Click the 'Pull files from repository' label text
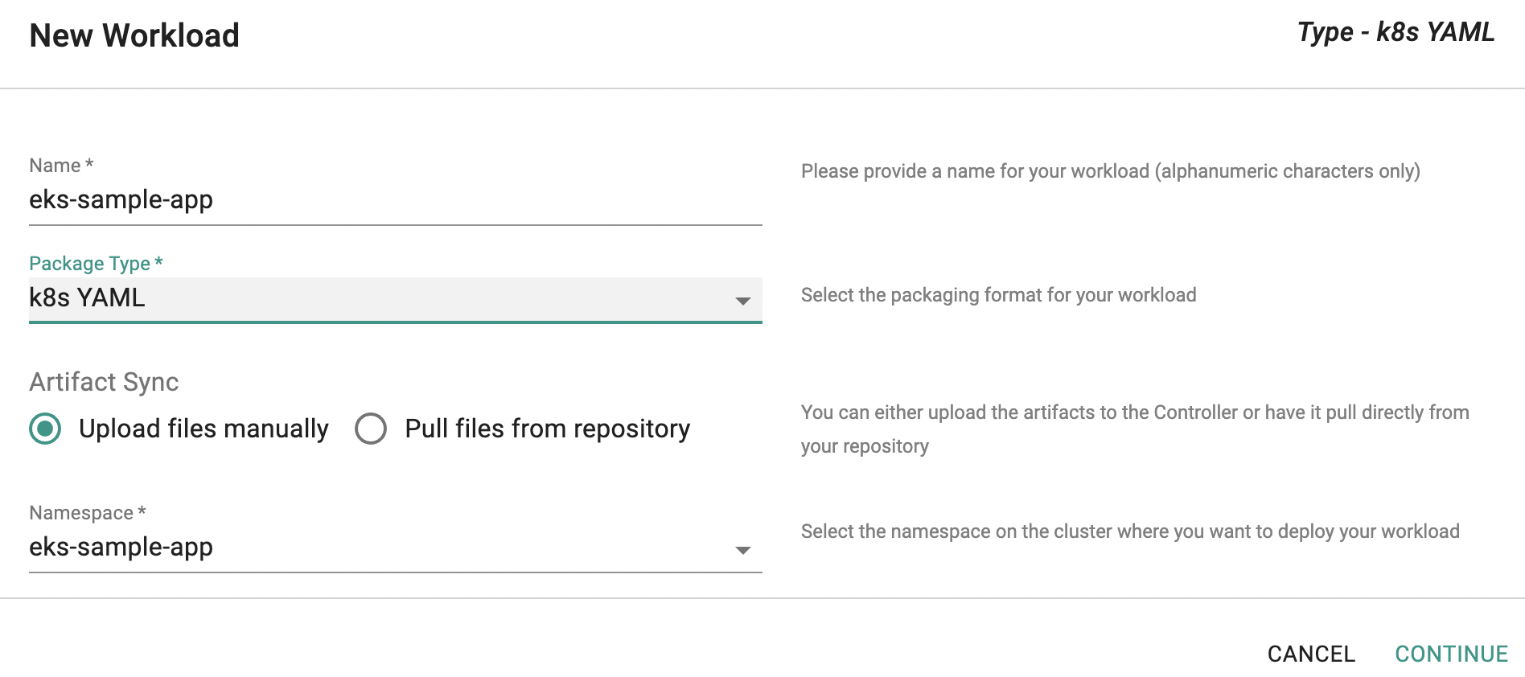This screenshot has width=1525, height=677. coord(548,429)
